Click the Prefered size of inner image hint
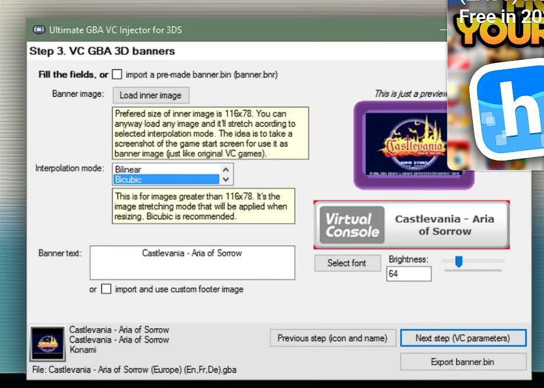The height and width of the screenshot is (388, 544). click(210, 133)
